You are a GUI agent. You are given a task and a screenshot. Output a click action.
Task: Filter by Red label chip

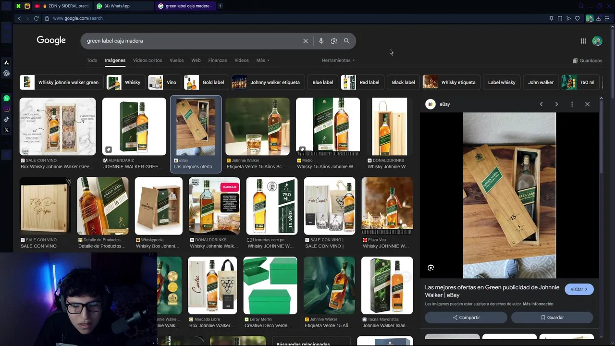point(362,82)
